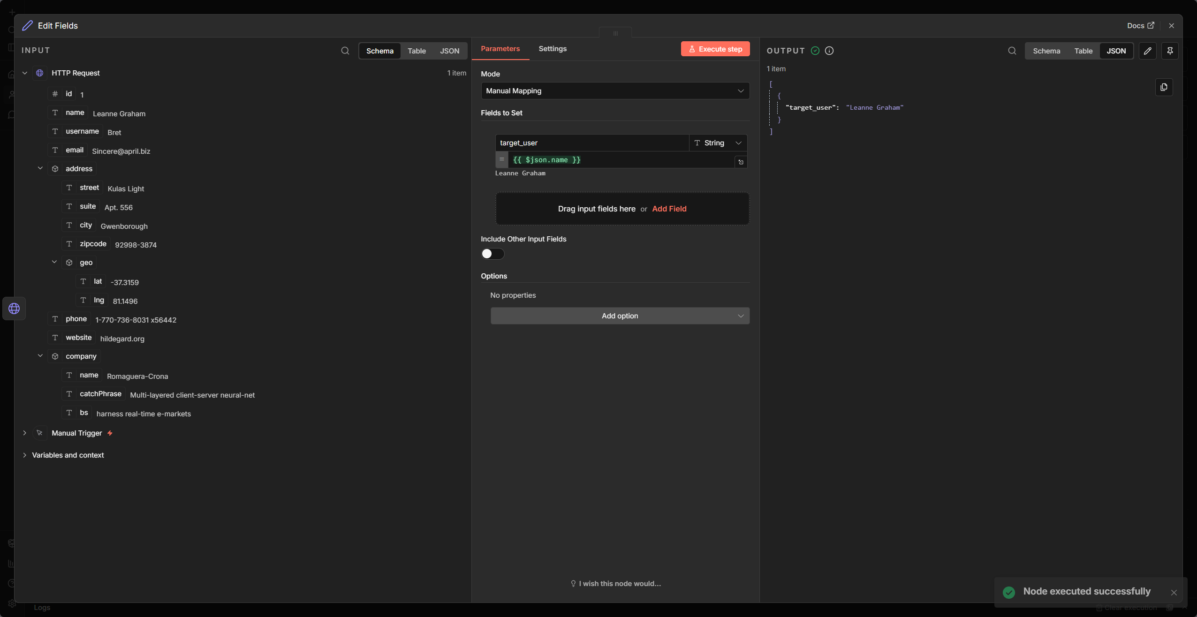The width and height of the screenshot is (1197, 617).
Task: Click the target_user name input field
Action: coord(591,143)
